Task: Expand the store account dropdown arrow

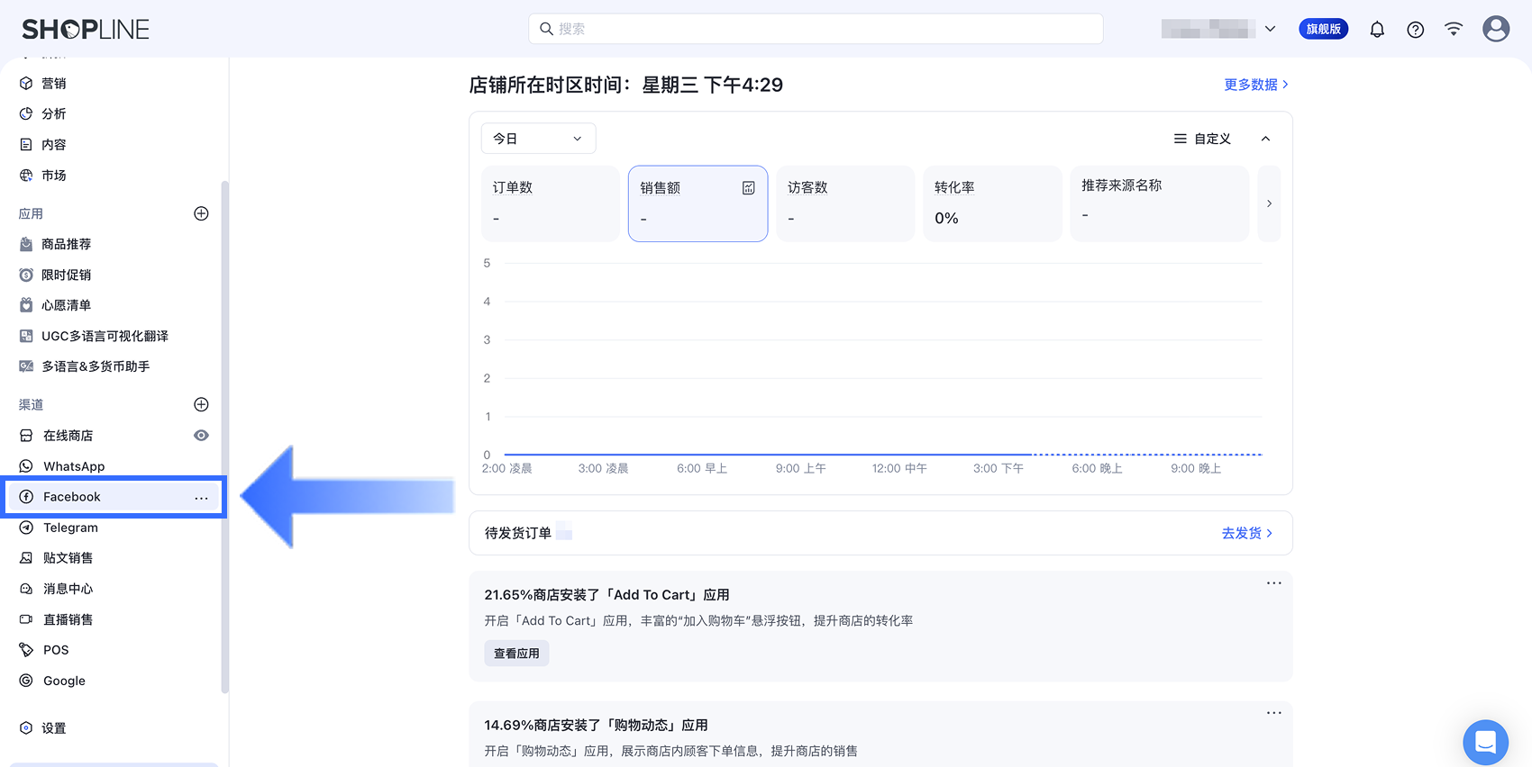Action: [x=1270, y=29]
